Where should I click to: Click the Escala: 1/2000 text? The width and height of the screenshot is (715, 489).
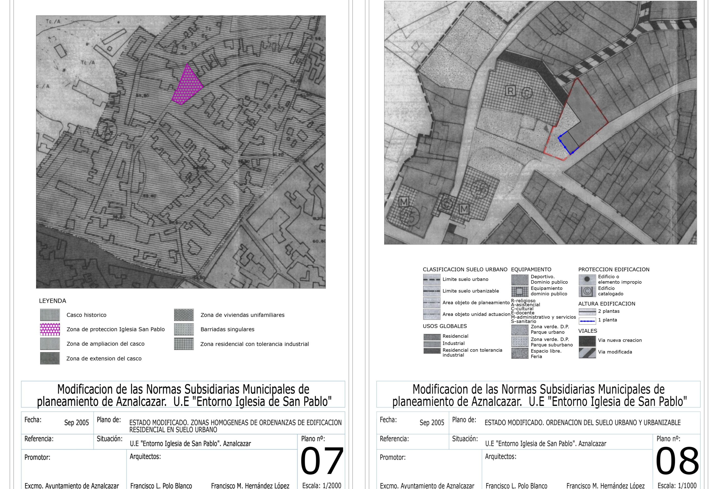point(322,486)
